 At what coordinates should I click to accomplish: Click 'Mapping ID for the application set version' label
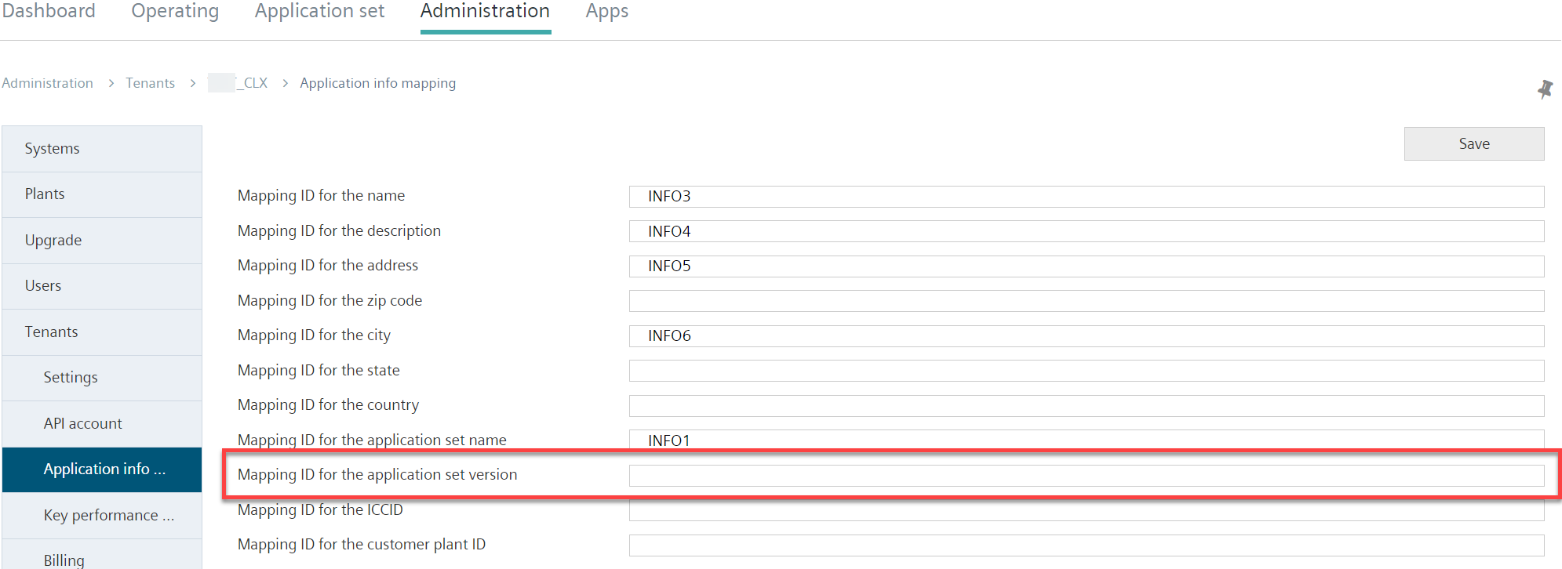(377, 475)
